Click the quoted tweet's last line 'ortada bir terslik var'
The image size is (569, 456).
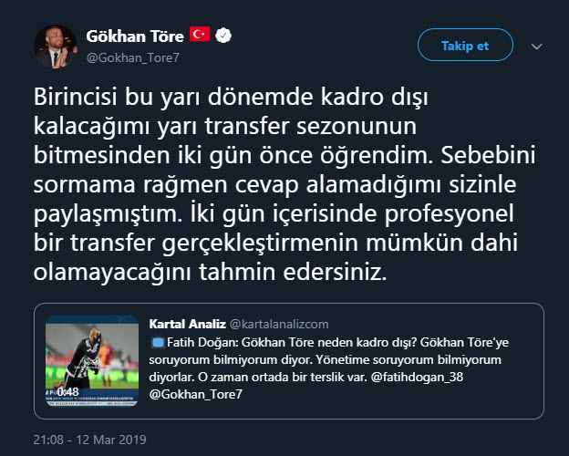pyautogui.click(x=306, y=377)
